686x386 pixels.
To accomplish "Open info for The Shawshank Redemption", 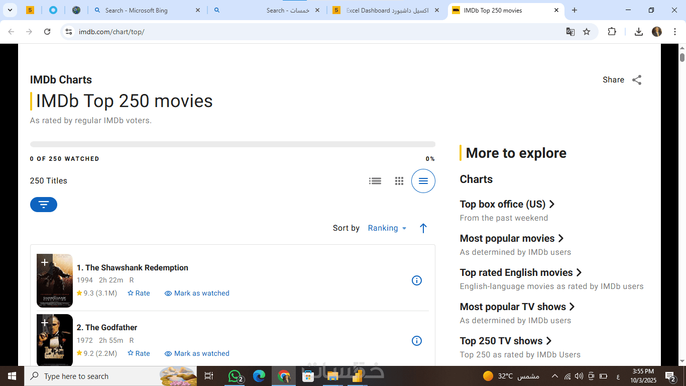I will pyautogui.click(x=417, y=280).
